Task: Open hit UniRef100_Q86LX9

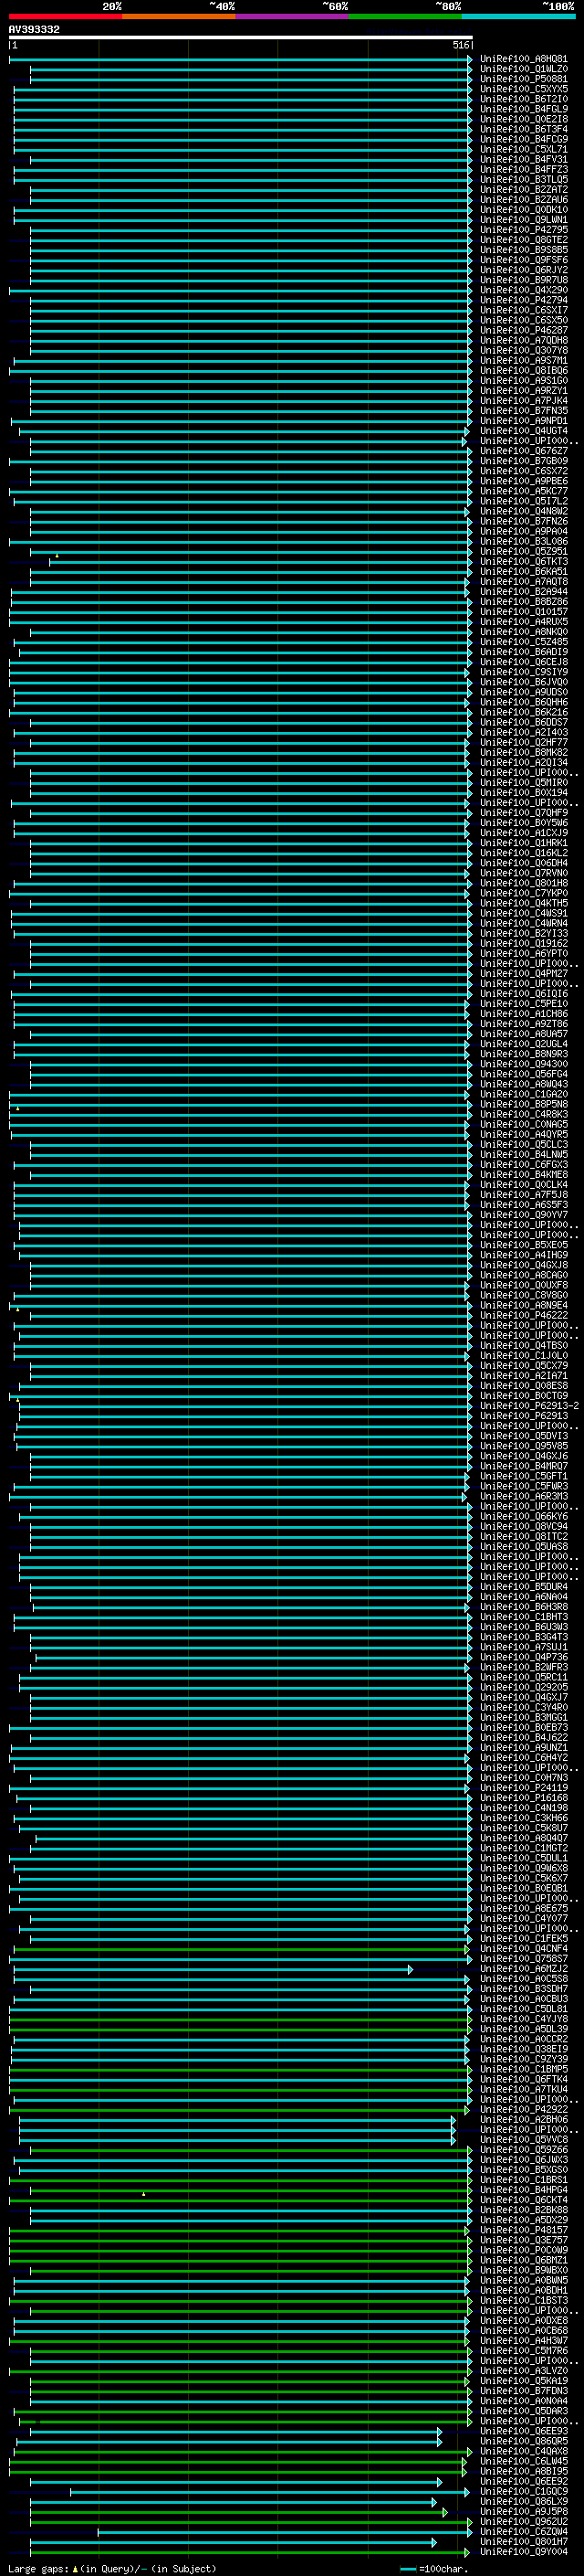Action: click(523, 2501)
